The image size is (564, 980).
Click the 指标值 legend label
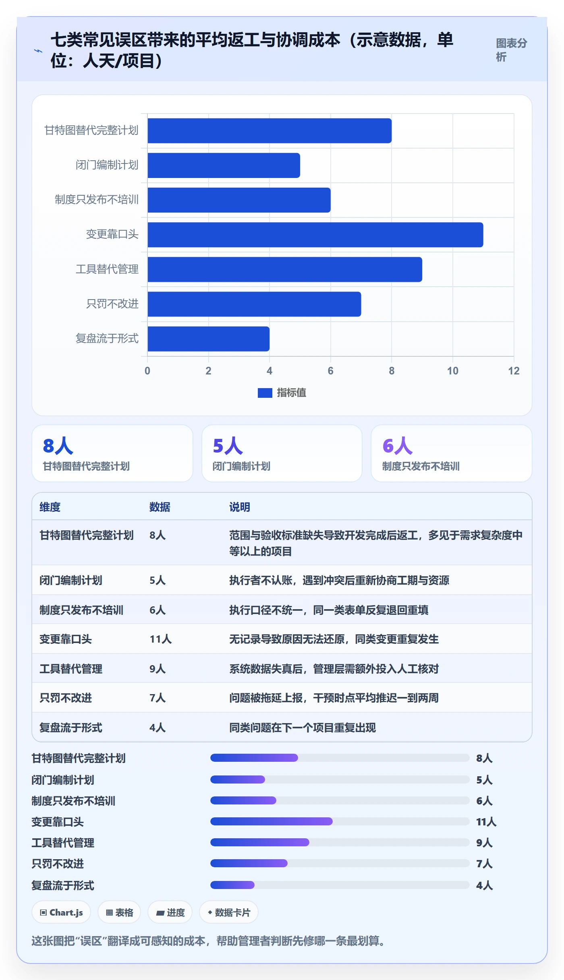pyautogui.click(x=291, y=393)
